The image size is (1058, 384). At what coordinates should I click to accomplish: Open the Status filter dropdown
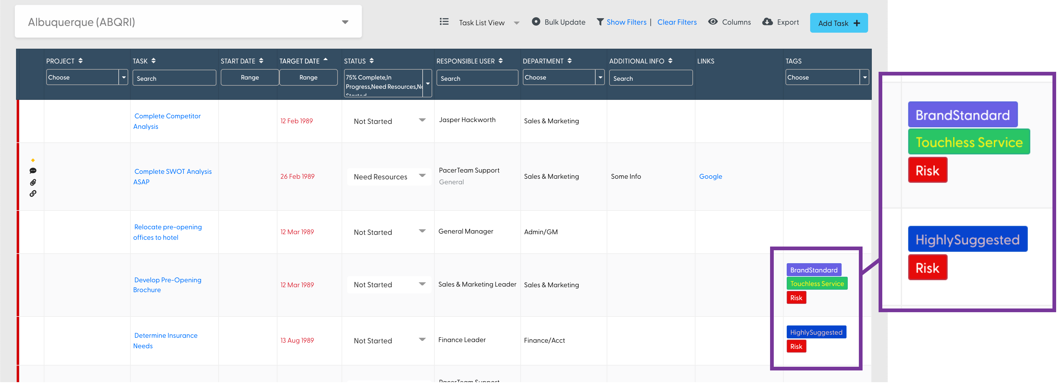[388, 83]
